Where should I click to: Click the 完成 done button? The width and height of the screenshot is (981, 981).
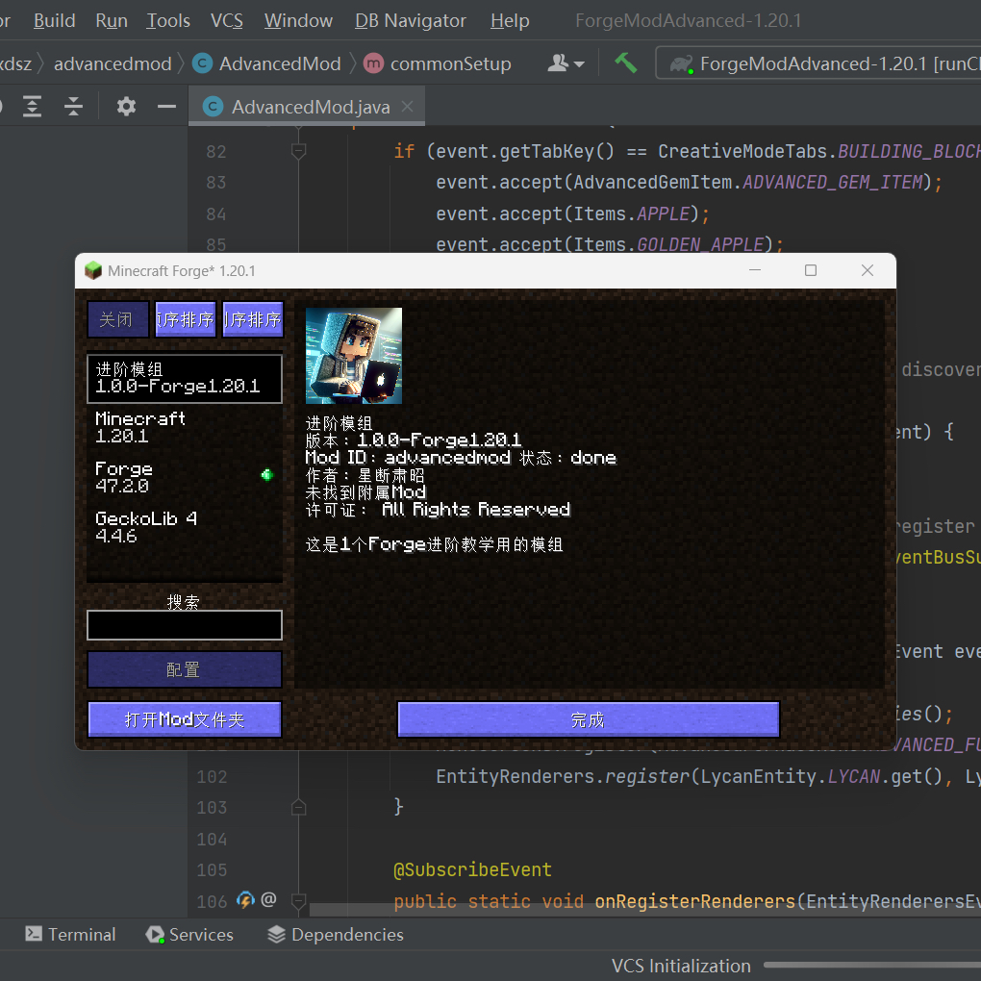(588, 719)
